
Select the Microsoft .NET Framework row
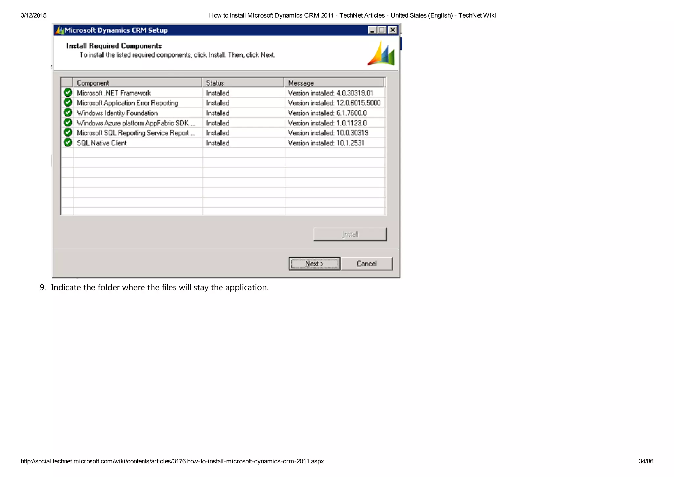[223, 93]
